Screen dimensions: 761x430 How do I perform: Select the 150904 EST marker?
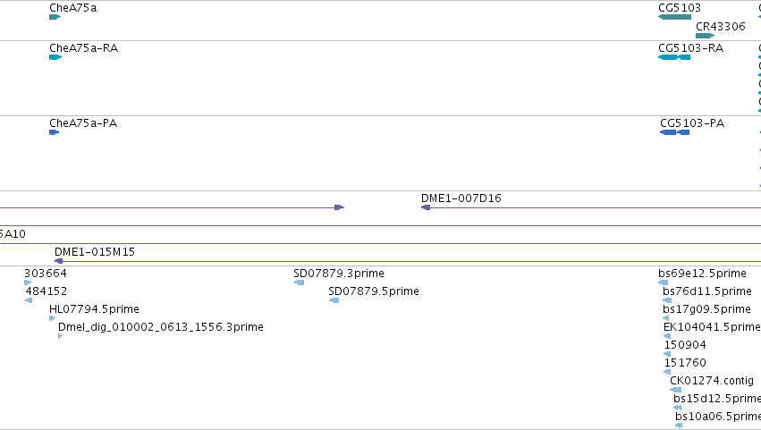(x=667, y=354)
